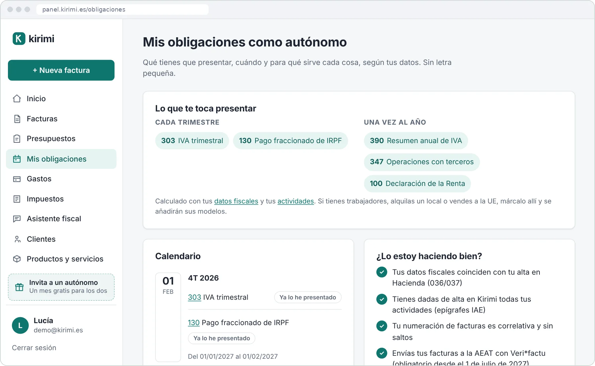The height and width of the screenshot is (366, 595).
Task: Mark 303 IVA trimestral as Ya lo he presentado
Action: click(x=308, y=297)
